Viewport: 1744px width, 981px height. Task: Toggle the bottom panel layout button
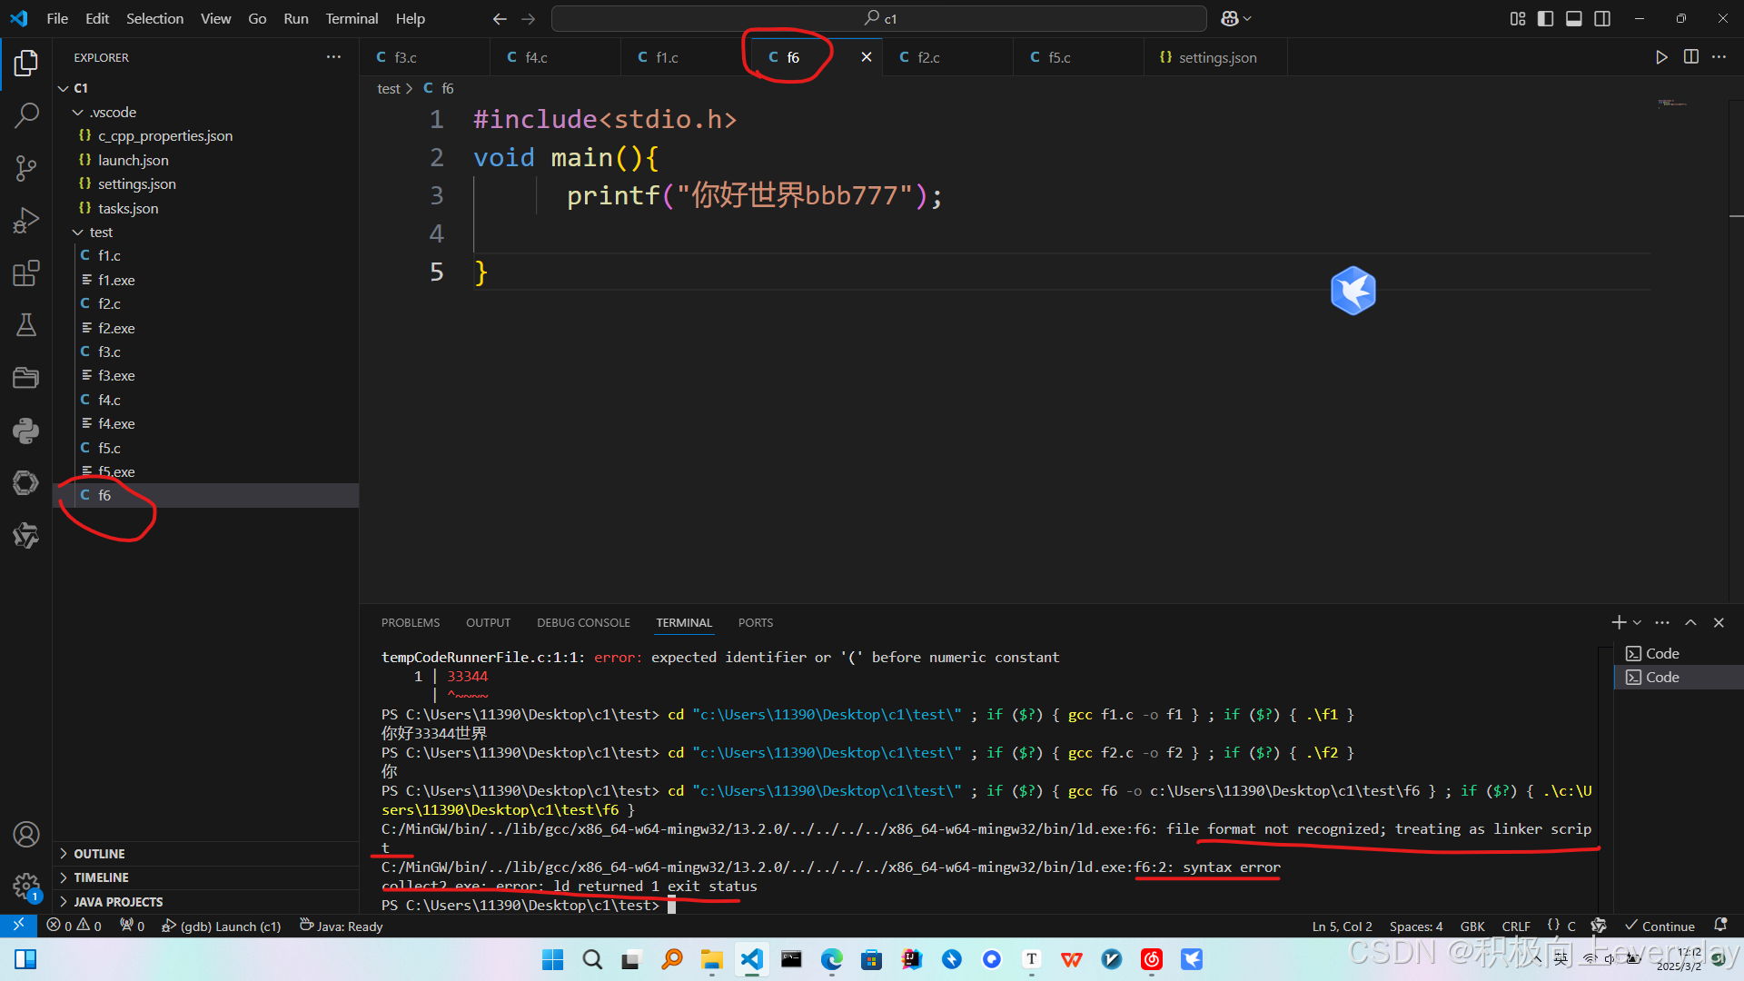1574,18
